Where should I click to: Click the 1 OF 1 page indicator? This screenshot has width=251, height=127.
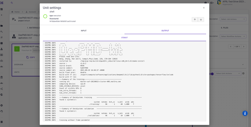237,46
